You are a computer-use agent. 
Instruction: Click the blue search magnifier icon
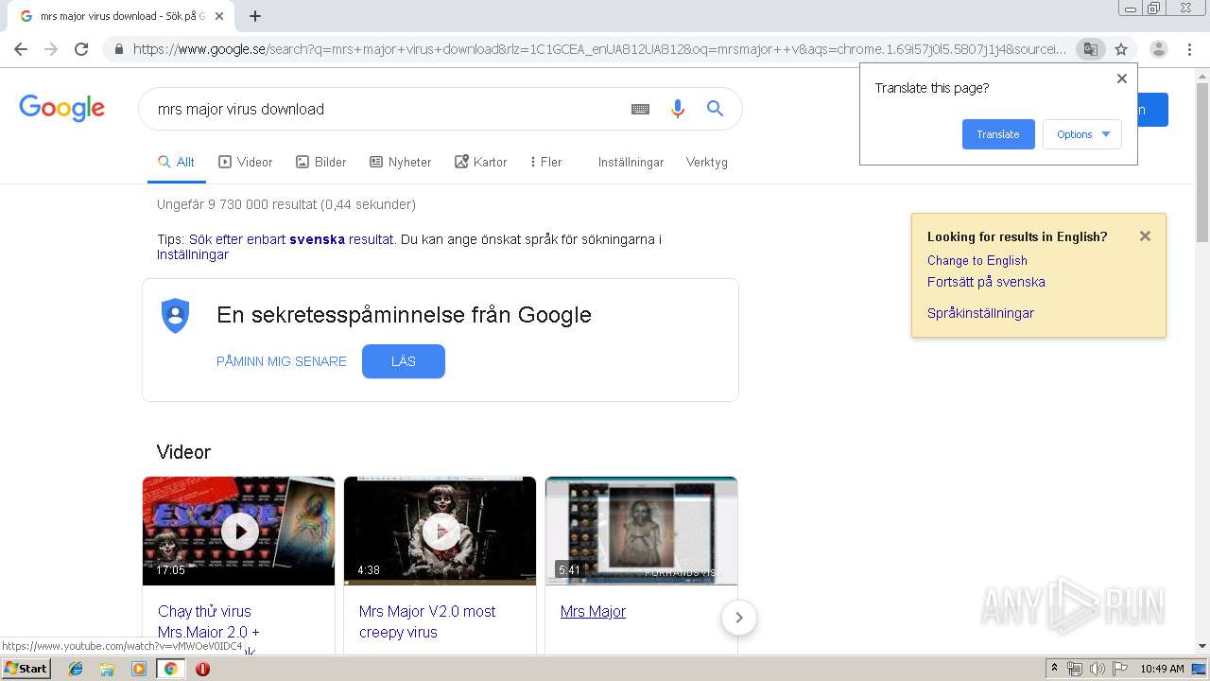click(715, 109)
